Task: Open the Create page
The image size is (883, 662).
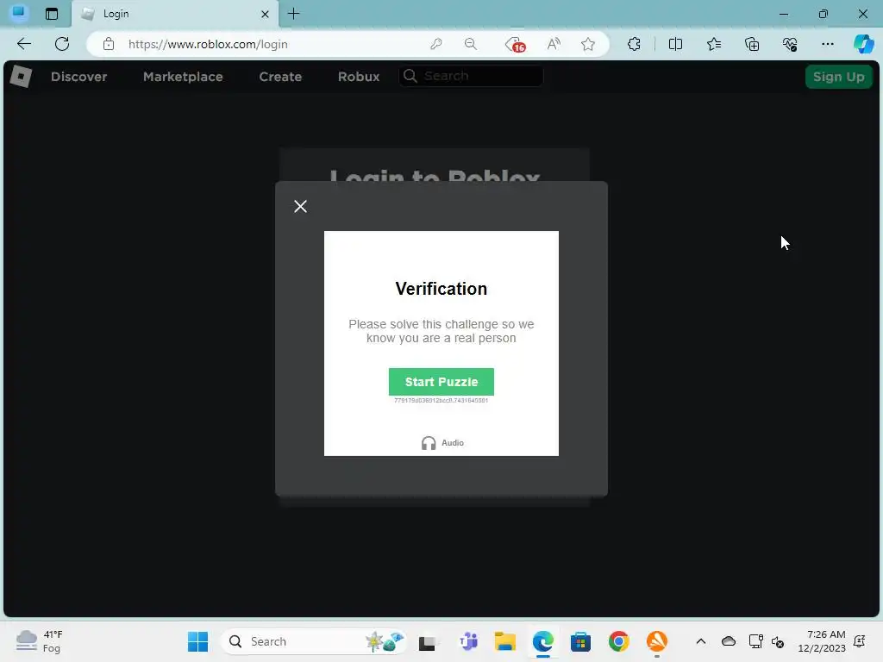Action: 280,77
